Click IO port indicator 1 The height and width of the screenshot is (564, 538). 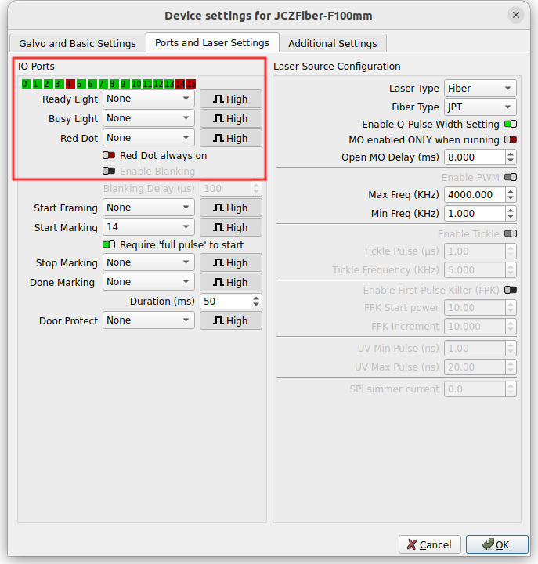[x=37, y=84]
